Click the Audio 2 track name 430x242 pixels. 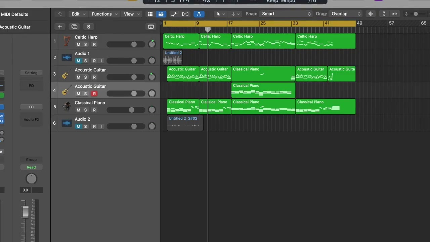(82, 119)
